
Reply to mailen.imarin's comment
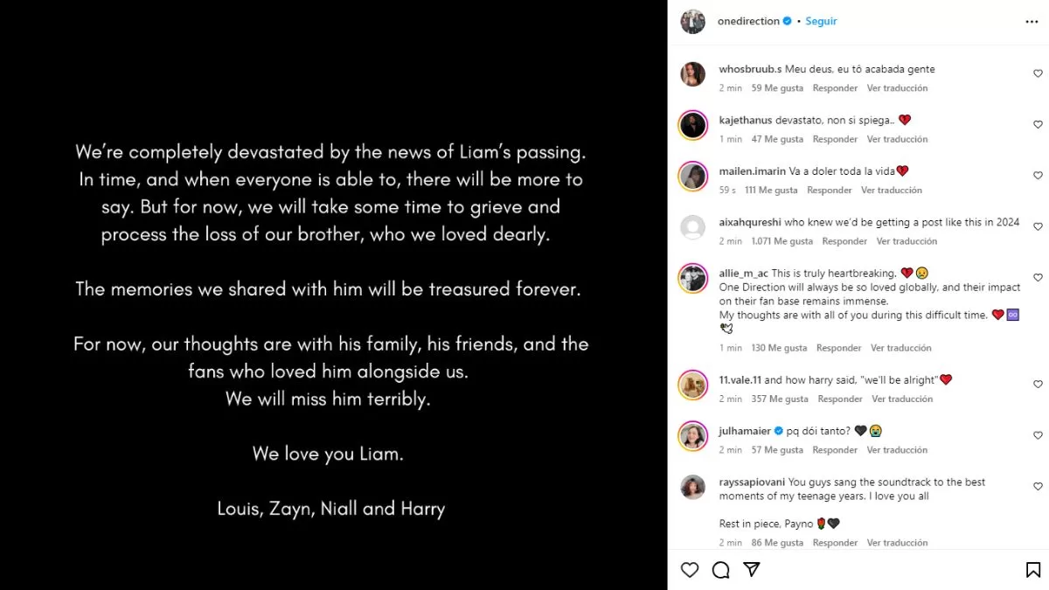[x=829, y=191]
